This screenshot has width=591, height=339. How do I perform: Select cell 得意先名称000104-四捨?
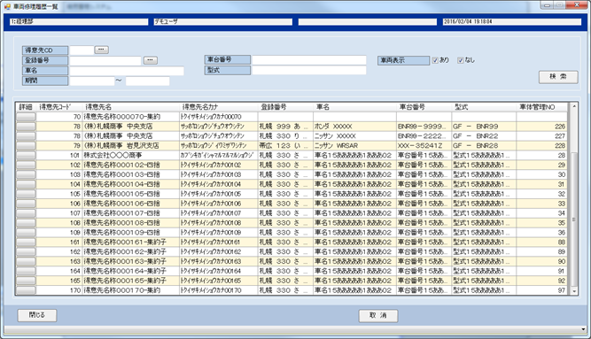click(131, 184)
